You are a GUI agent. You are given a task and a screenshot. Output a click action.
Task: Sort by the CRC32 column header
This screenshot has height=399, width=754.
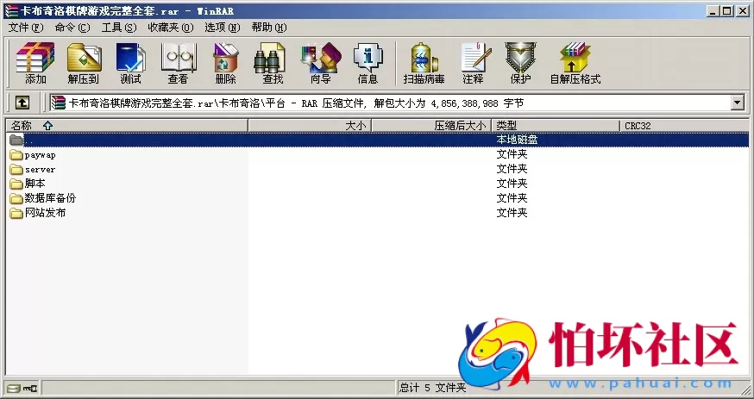pyautogui.click(x=684, y=126)
